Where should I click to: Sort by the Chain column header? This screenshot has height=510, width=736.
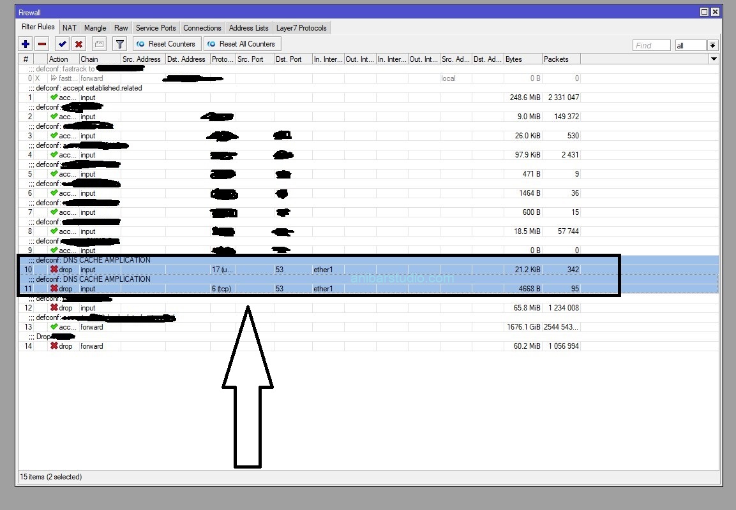[x=100, y=59]
